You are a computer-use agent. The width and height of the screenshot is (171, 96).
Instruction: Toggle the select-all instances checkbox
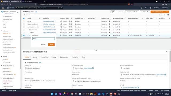[x=24, y=18]
